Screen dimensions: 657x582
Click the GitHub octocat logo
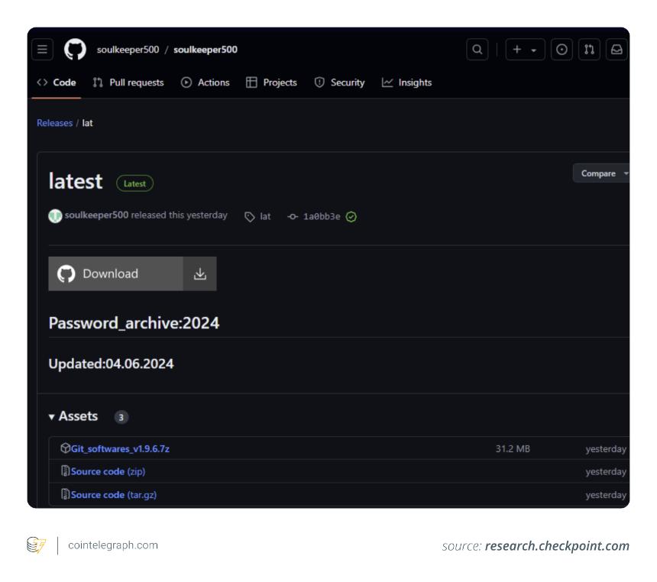75,50
